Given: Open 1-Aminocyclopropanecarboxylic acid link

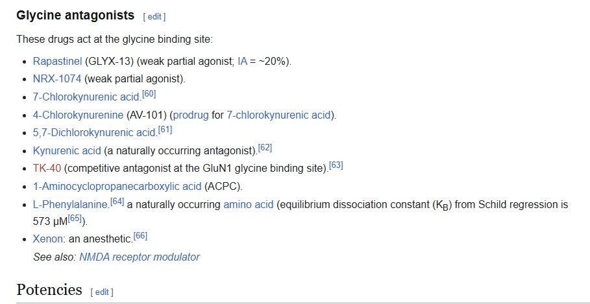Looking at the screenshot, I should click(x=117, y=187).
